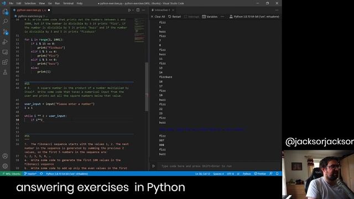Show the Variables panel
This screenshot has height=199, width=354.
coord(210,17)
